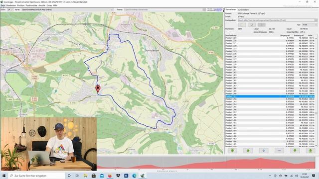Select the highlighted Position 1391 row
319x179 pixels.
click(x=270, y=96)
